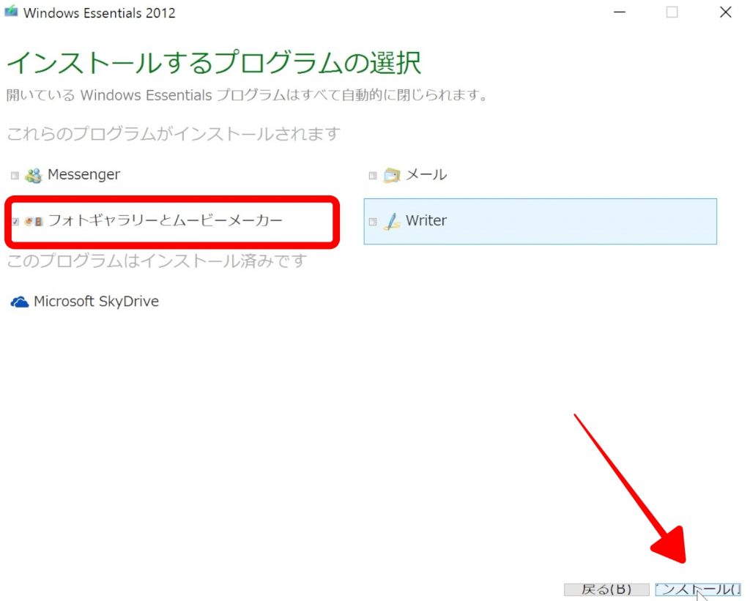Viewport: 750px width, 601px height.
Task: Click the Windows Essentials 2012 title bar icon
Action: click(11, 12)
